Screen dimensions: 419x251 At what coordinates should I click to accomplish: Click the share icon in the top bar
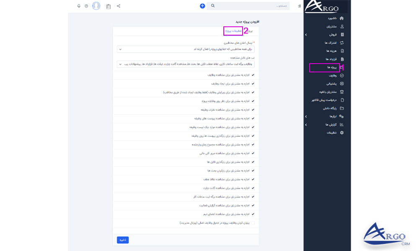[119, 6]
